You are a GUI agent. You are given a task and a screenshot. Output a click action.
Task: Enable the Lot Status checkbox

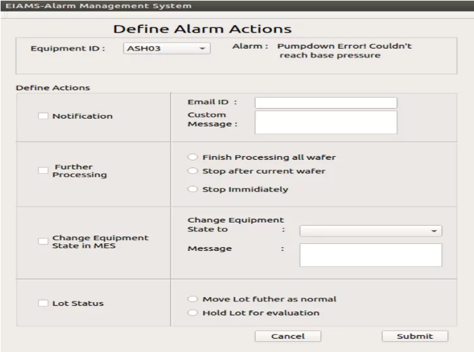tap(43, 303)
